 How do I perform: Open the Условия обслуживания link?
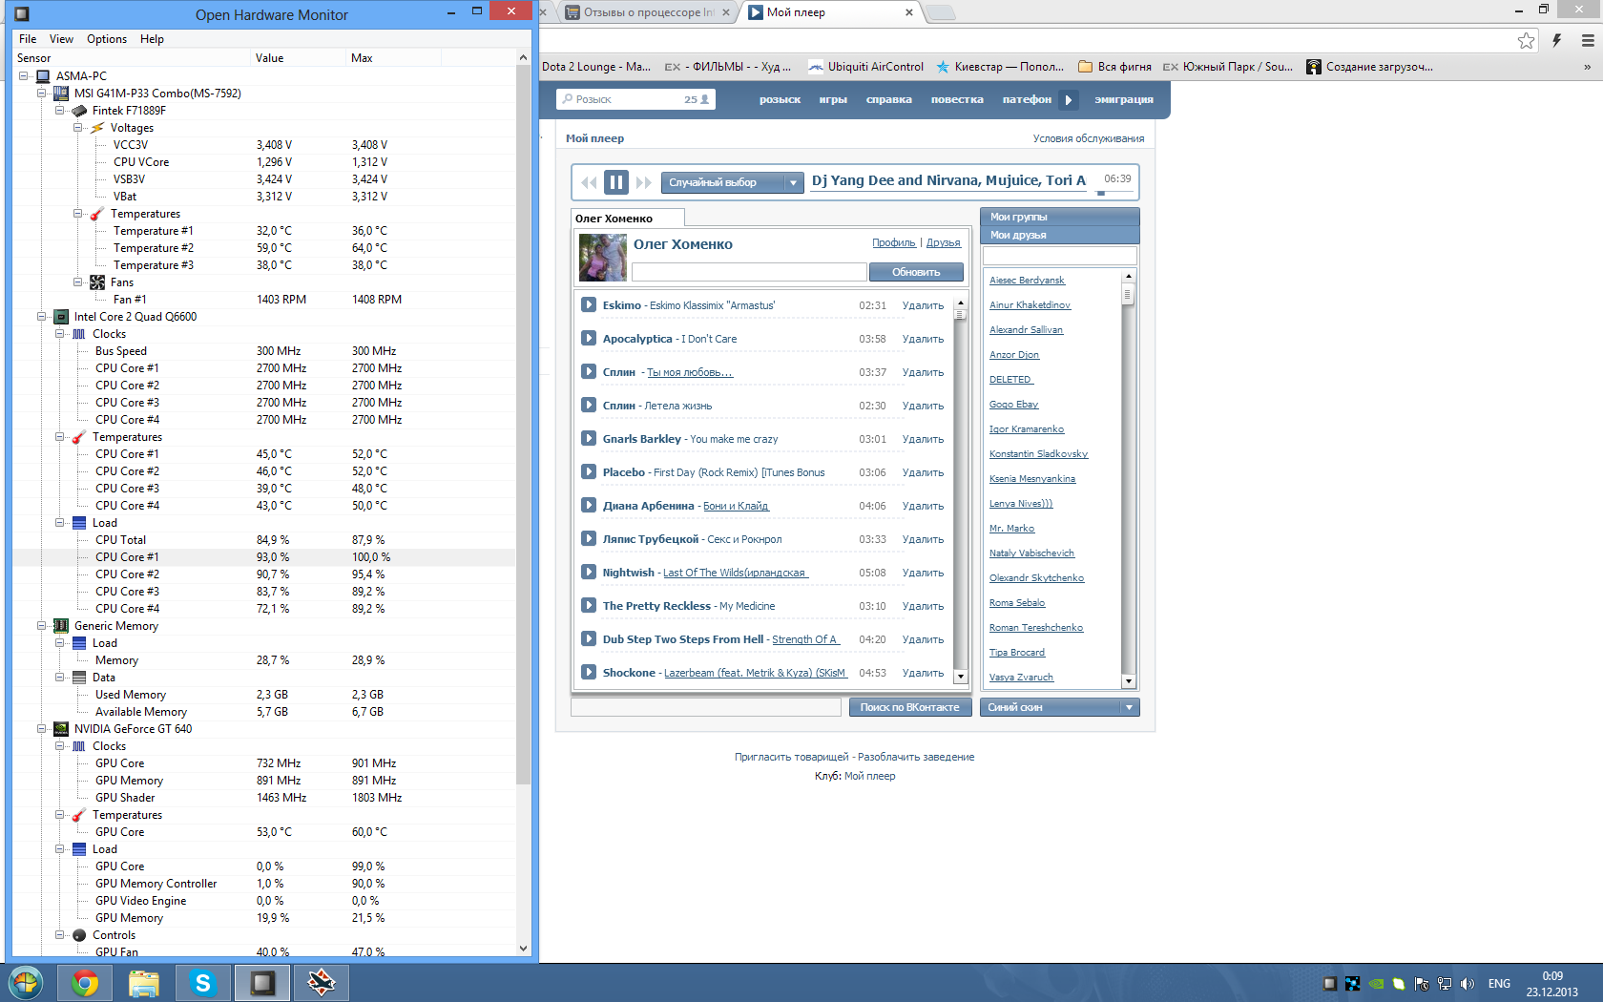(1089, 138)
